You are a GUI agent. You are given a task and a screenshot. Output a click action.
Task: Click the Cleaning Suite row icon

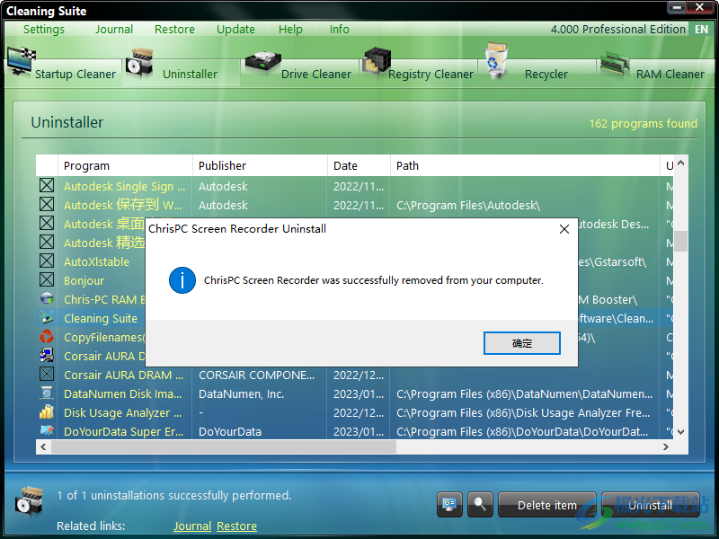tap(47, 318)
